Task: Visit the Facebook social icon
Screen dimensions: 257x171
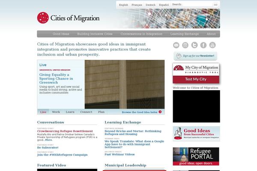Action: 203,45
